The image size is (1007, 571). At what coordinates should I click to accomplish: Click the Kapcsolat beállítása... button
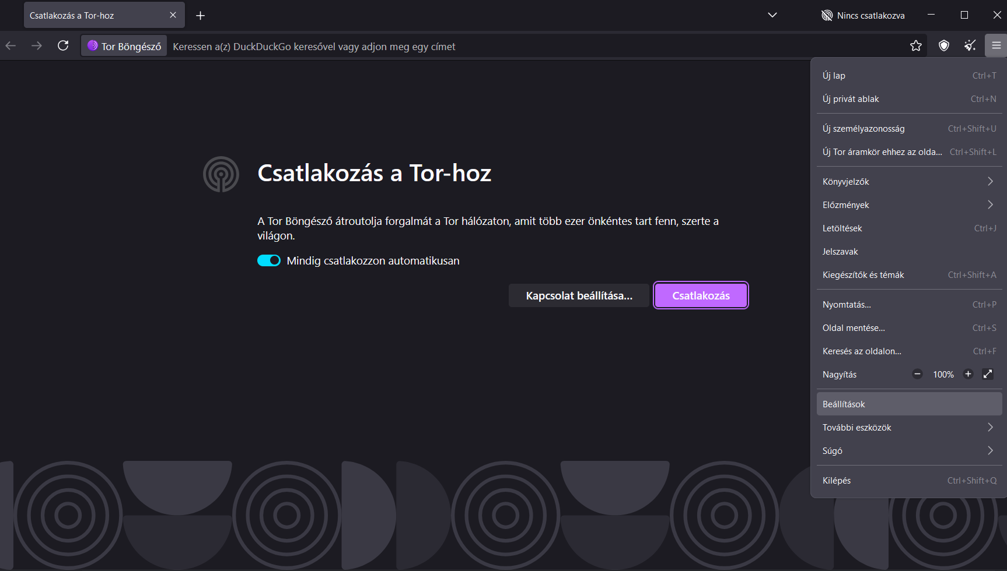[x=579, y=296]
